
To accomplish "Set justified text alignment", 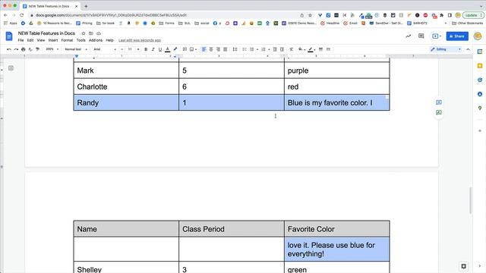I will point(226,49).
